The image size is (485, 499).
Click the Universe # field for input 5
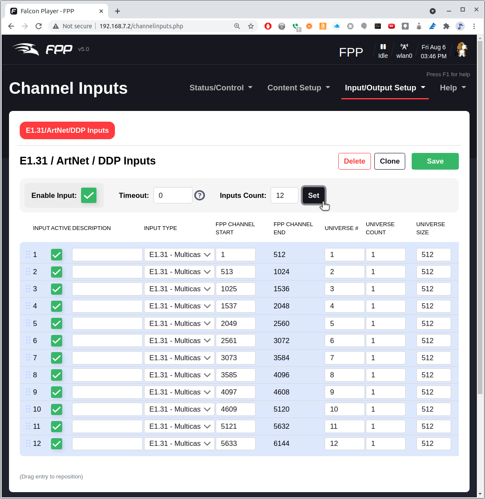coord(344,323)
